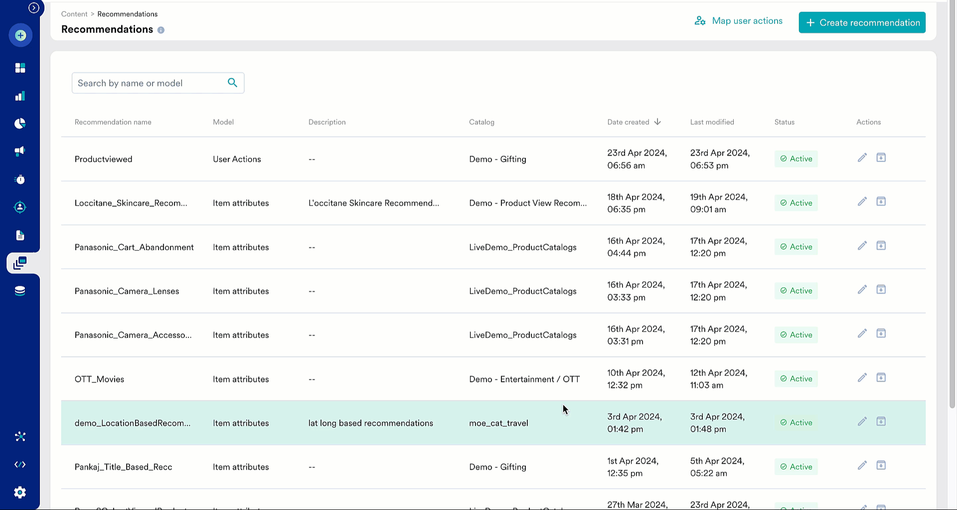957x510 pixels.
Task: Click the stopwatch icon in the sidebar
Action: [20, 179]
